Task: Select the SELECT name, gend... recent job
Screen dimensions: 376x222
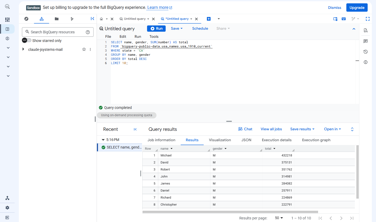Action: pyautogui.click(x=120, y=147)
